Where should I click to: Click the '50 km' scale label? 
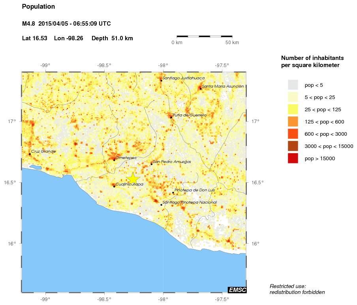coord(232,43)
